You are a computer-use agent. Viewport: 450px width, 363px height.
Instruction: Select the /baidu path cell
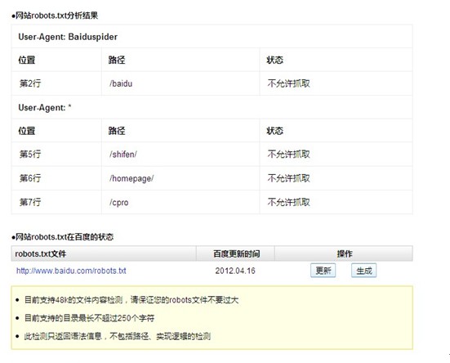tap(180, 83)
